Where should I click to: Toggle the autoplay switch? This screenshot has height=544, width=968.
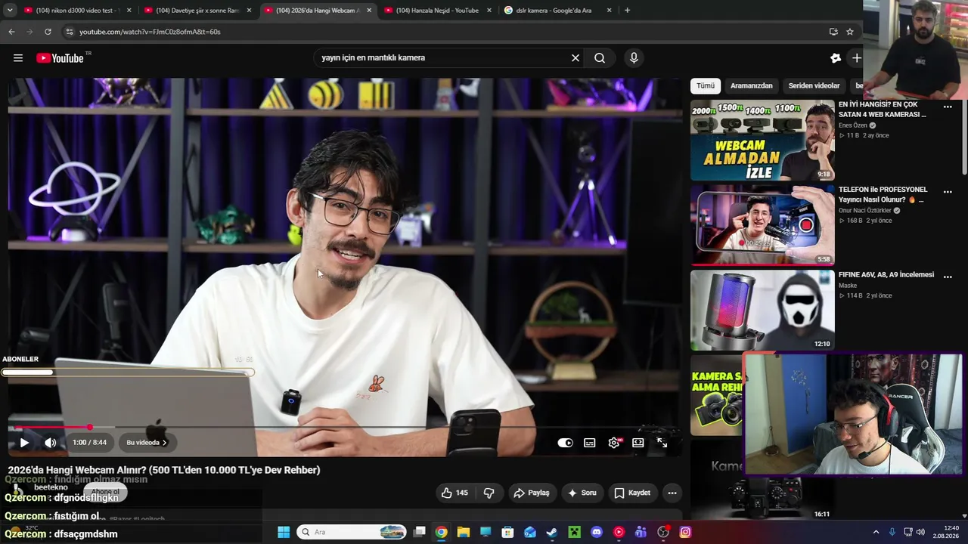click(x=565, y=443)
